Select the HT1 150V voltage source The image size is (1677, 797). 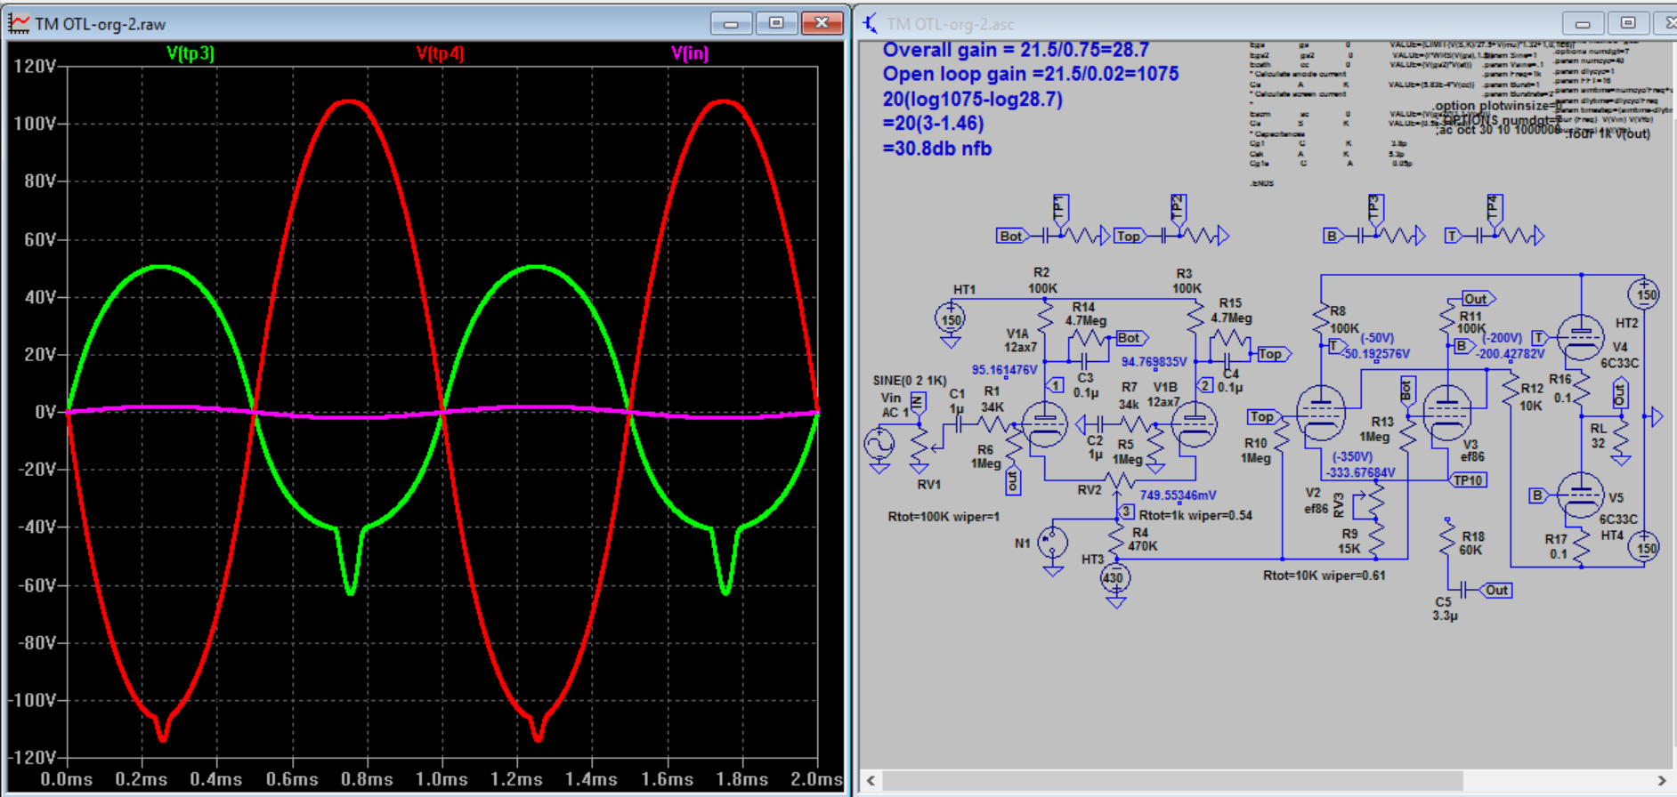tap(951, 318)
